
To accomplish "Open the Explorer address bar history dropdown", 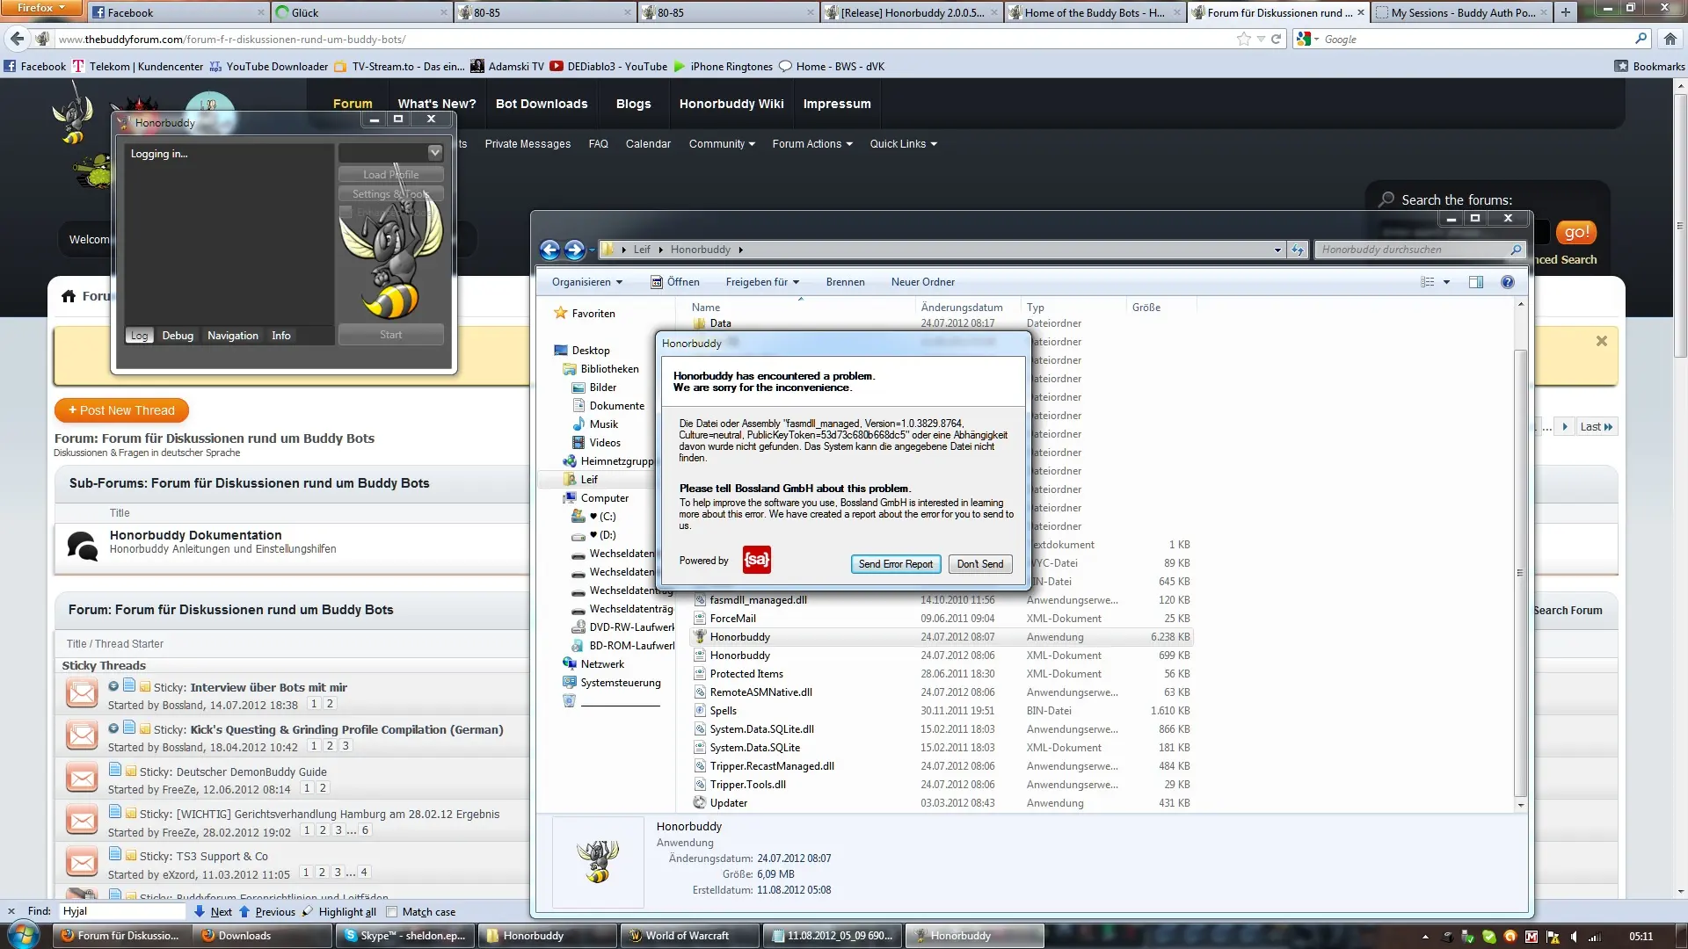I will pos(1277,250).
